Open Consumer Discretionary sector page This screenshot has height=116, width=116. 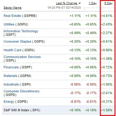[x=21, y=91]
